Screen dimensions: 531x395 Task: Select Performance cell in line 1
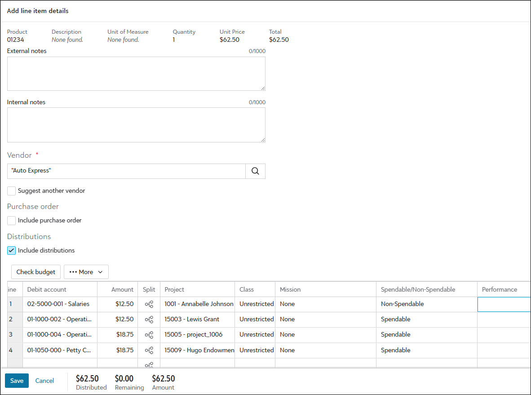(x=504, y=304)
